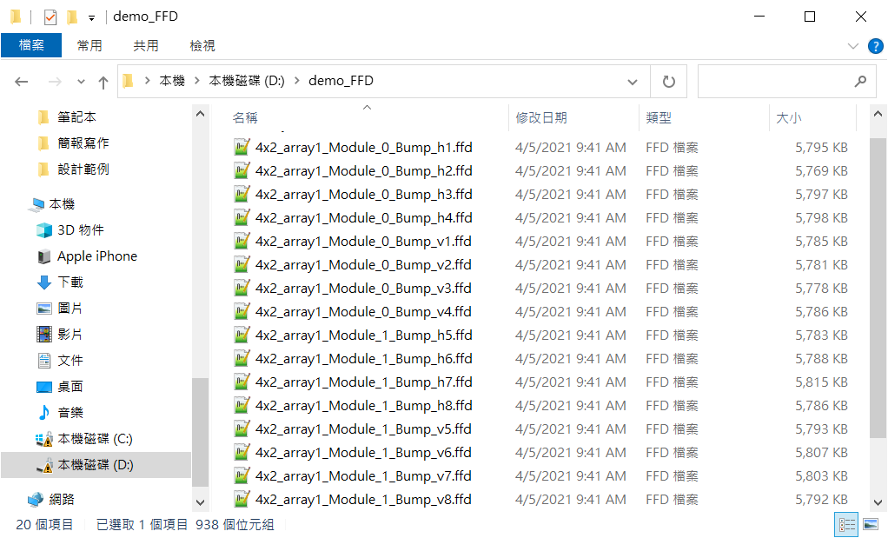Click inside the search box
888x538 pixels.
click(776, 82)
